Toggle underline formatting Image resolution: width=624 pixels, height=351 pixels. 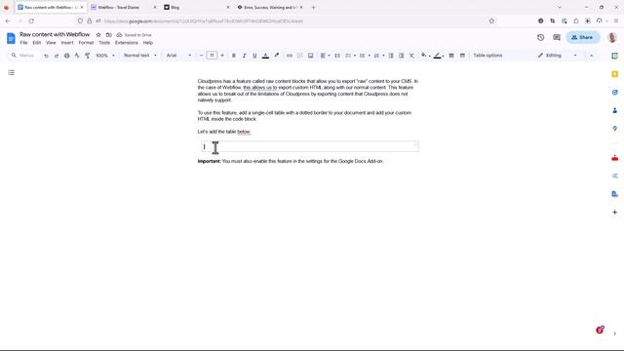[x=254, y=56]
